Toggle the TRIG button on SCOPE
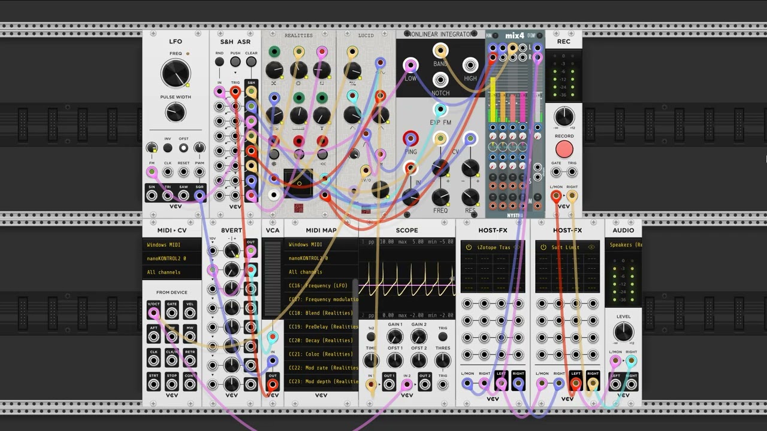Screen dimensions: 767x431 pyautogui.click(x=443, y=337)
